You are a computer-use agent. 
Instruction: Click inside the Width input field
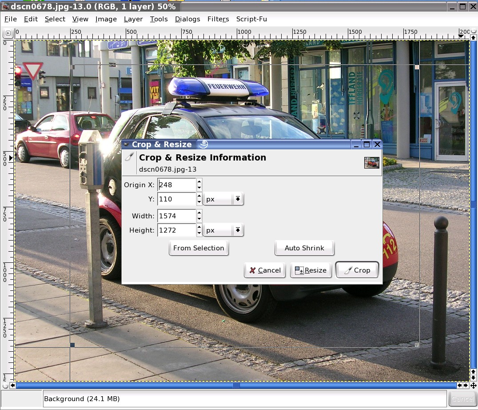[176, 216]
